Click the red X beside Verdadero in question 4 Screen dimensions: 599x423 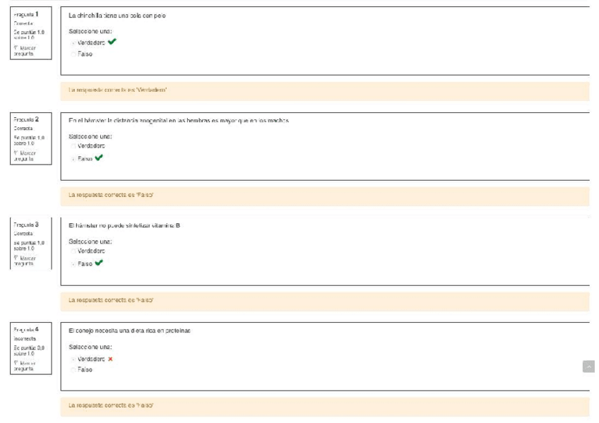110,359
